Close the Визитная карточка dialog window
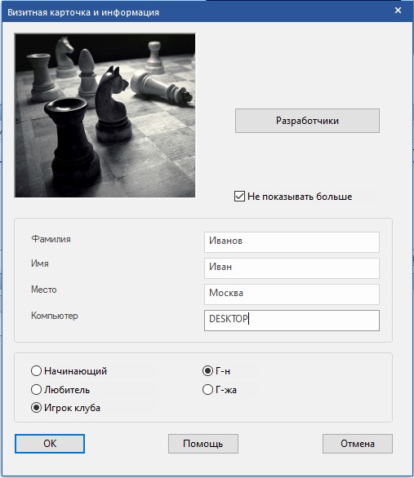Viewport: 414px width, 478px height. [398, 11]
